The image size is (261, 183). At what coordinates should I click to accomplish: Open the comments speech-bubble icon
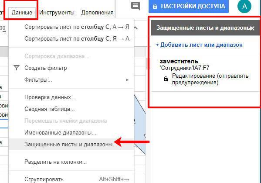(136, 6)
